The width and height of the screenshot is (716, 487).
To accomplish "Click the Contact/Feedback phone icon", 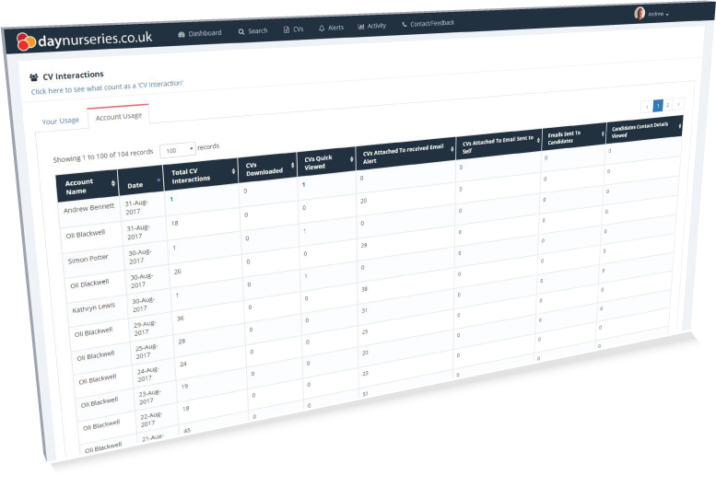I will (405, 24).
